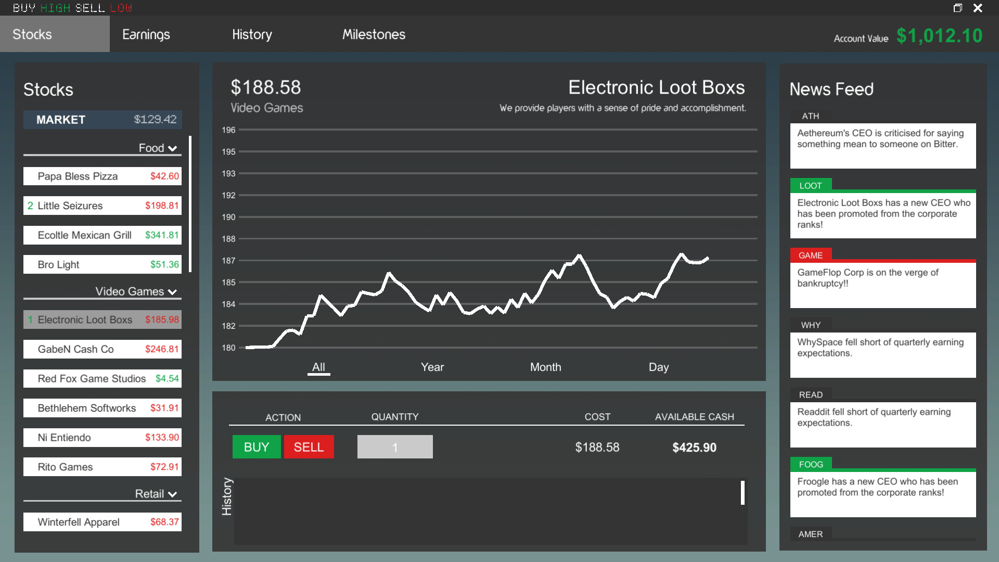Select the Little Seizures stock
The image size is (999, 562).
(103, 206)
